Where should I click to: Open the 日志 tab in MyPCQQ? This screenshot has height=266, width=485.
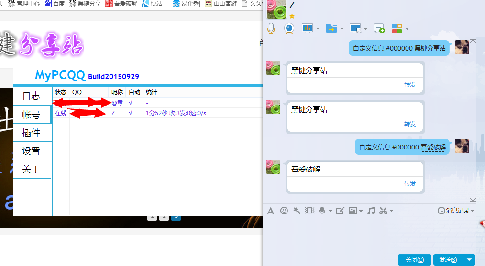click(32, 96)
